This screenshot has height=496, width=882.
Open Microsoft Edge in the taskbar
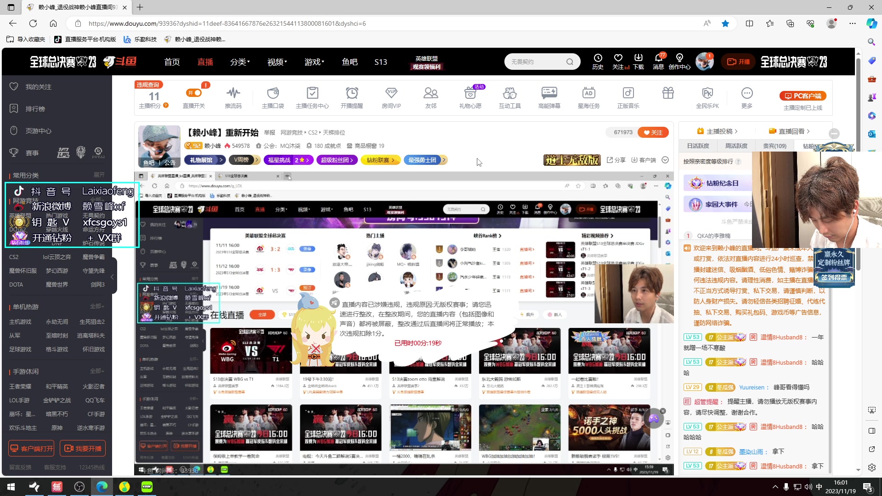[x=102, y=487]
